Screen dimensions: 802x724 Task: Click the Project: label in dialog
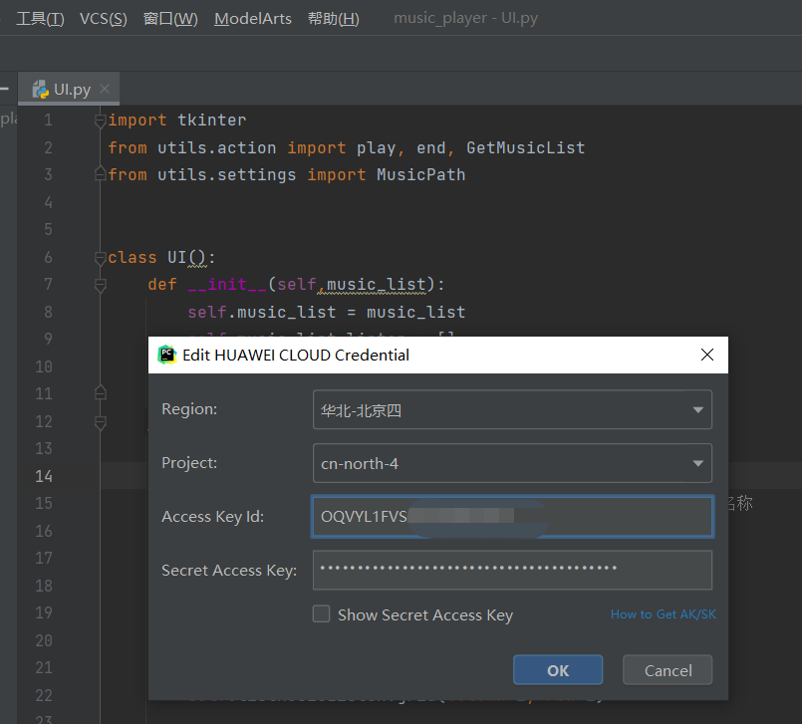189,463
